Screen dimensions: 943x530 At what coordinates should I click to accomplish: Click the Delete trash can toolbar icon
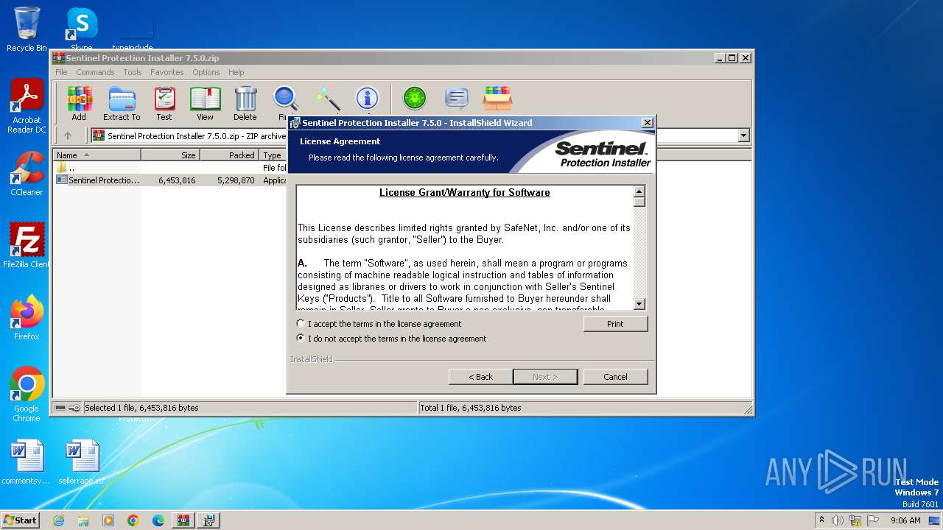(x=245, y=103)
